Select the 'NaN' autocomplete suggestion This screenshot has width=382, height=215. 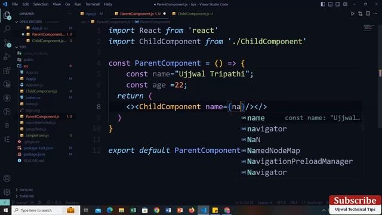301,140
